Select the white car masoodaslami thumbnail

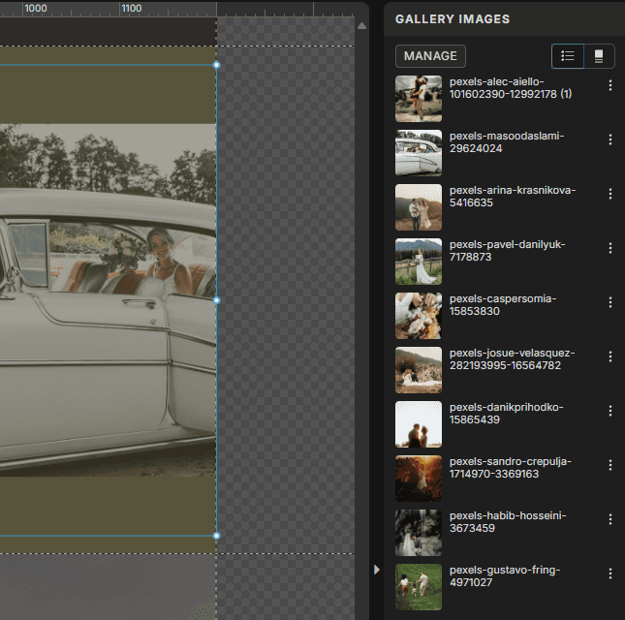(419, 153)
